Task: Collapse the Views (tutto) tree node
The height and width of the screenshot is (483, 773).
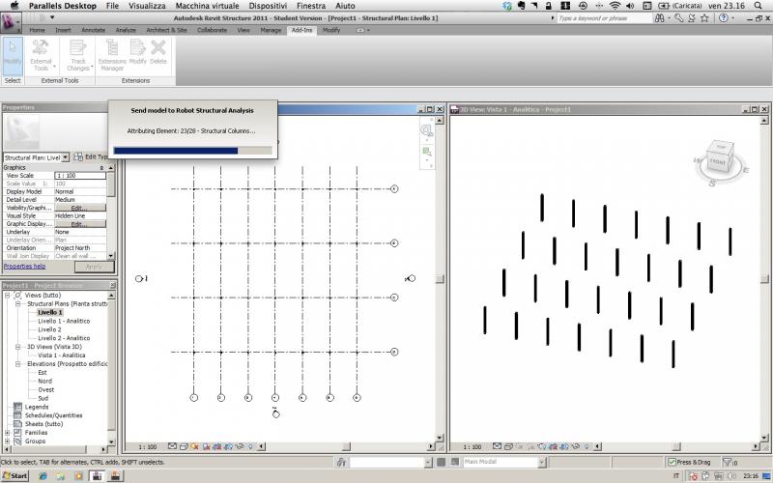Action: click(8, 295)
